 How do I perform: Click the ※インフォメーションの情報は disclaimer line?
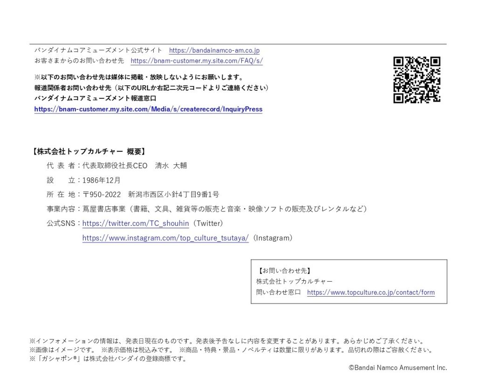pos(227,341)
